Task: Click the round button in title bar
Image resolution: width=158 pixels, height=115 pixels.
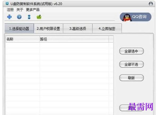Action: coord(151,4)
